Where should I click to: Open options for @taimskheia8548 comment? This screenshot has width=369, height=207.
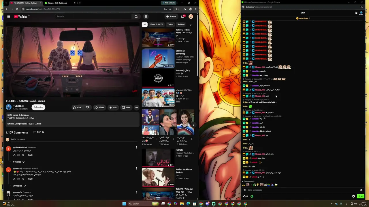pos(137,147)
